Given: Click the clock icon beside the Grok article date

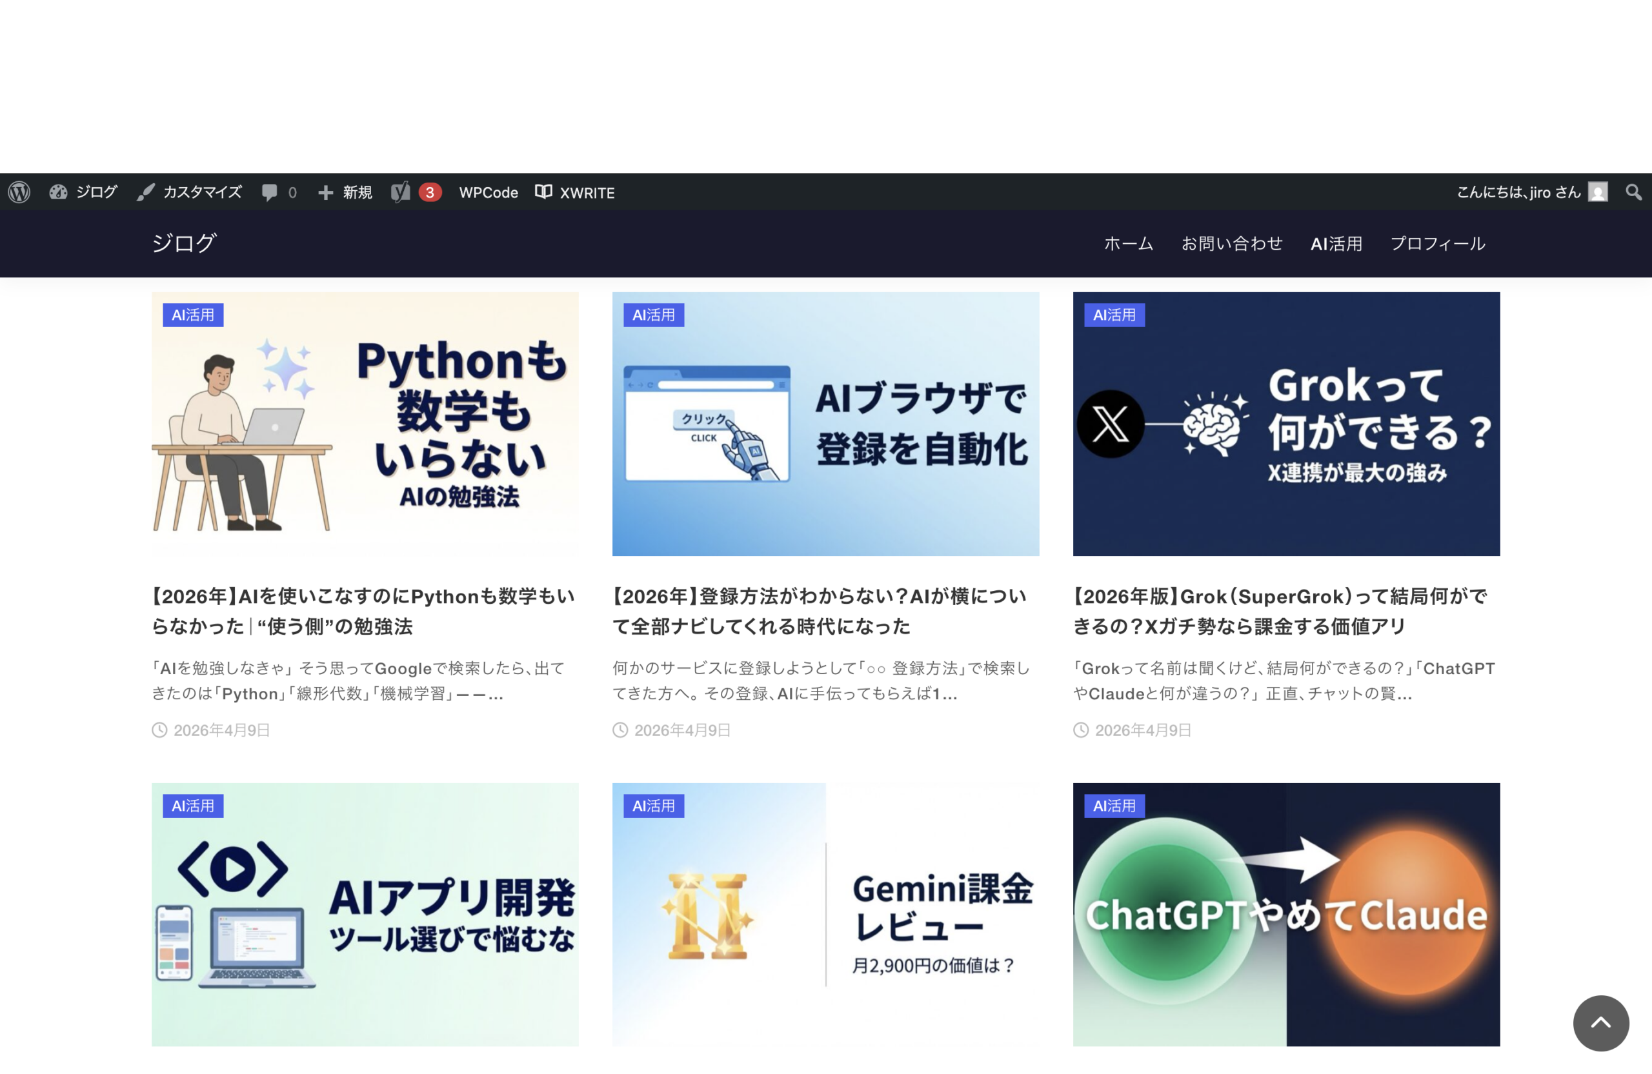Looking at the screenshot, I should (x=1080, y=730).
